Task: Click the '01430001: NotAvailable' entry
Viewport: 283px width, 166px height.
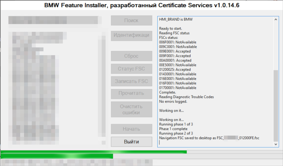Action: (177, 74)
